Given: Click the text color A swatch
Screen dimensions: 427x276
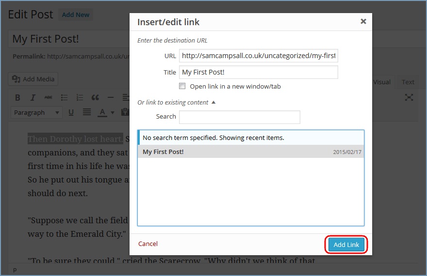Looking at the screenshot, I should (x=102, y=112).
